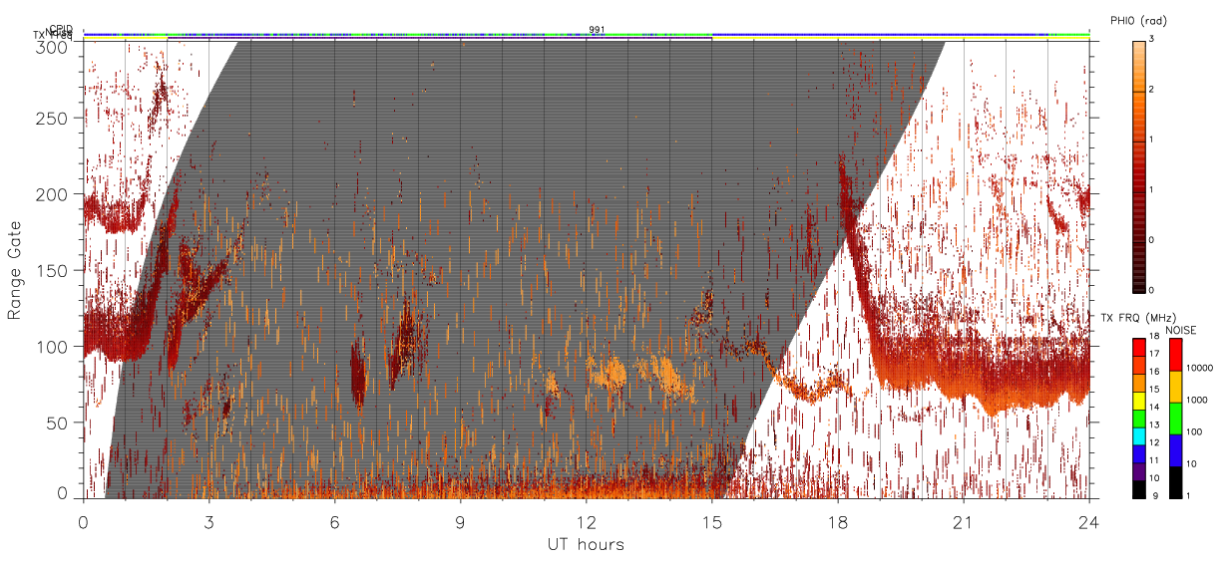This screenshot has height=565, width=1225.
Task: Select the '9' tick on UT hours axis
Action: click(460, 521)
